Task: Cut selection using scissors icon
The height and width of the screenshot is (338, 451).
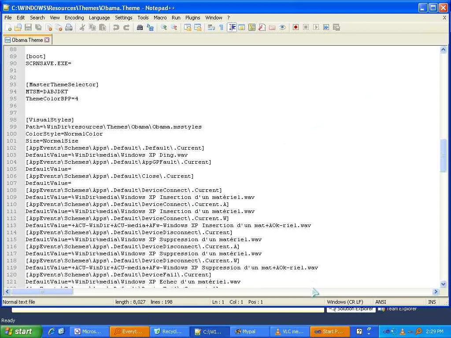Action: [x=82, y=27]
